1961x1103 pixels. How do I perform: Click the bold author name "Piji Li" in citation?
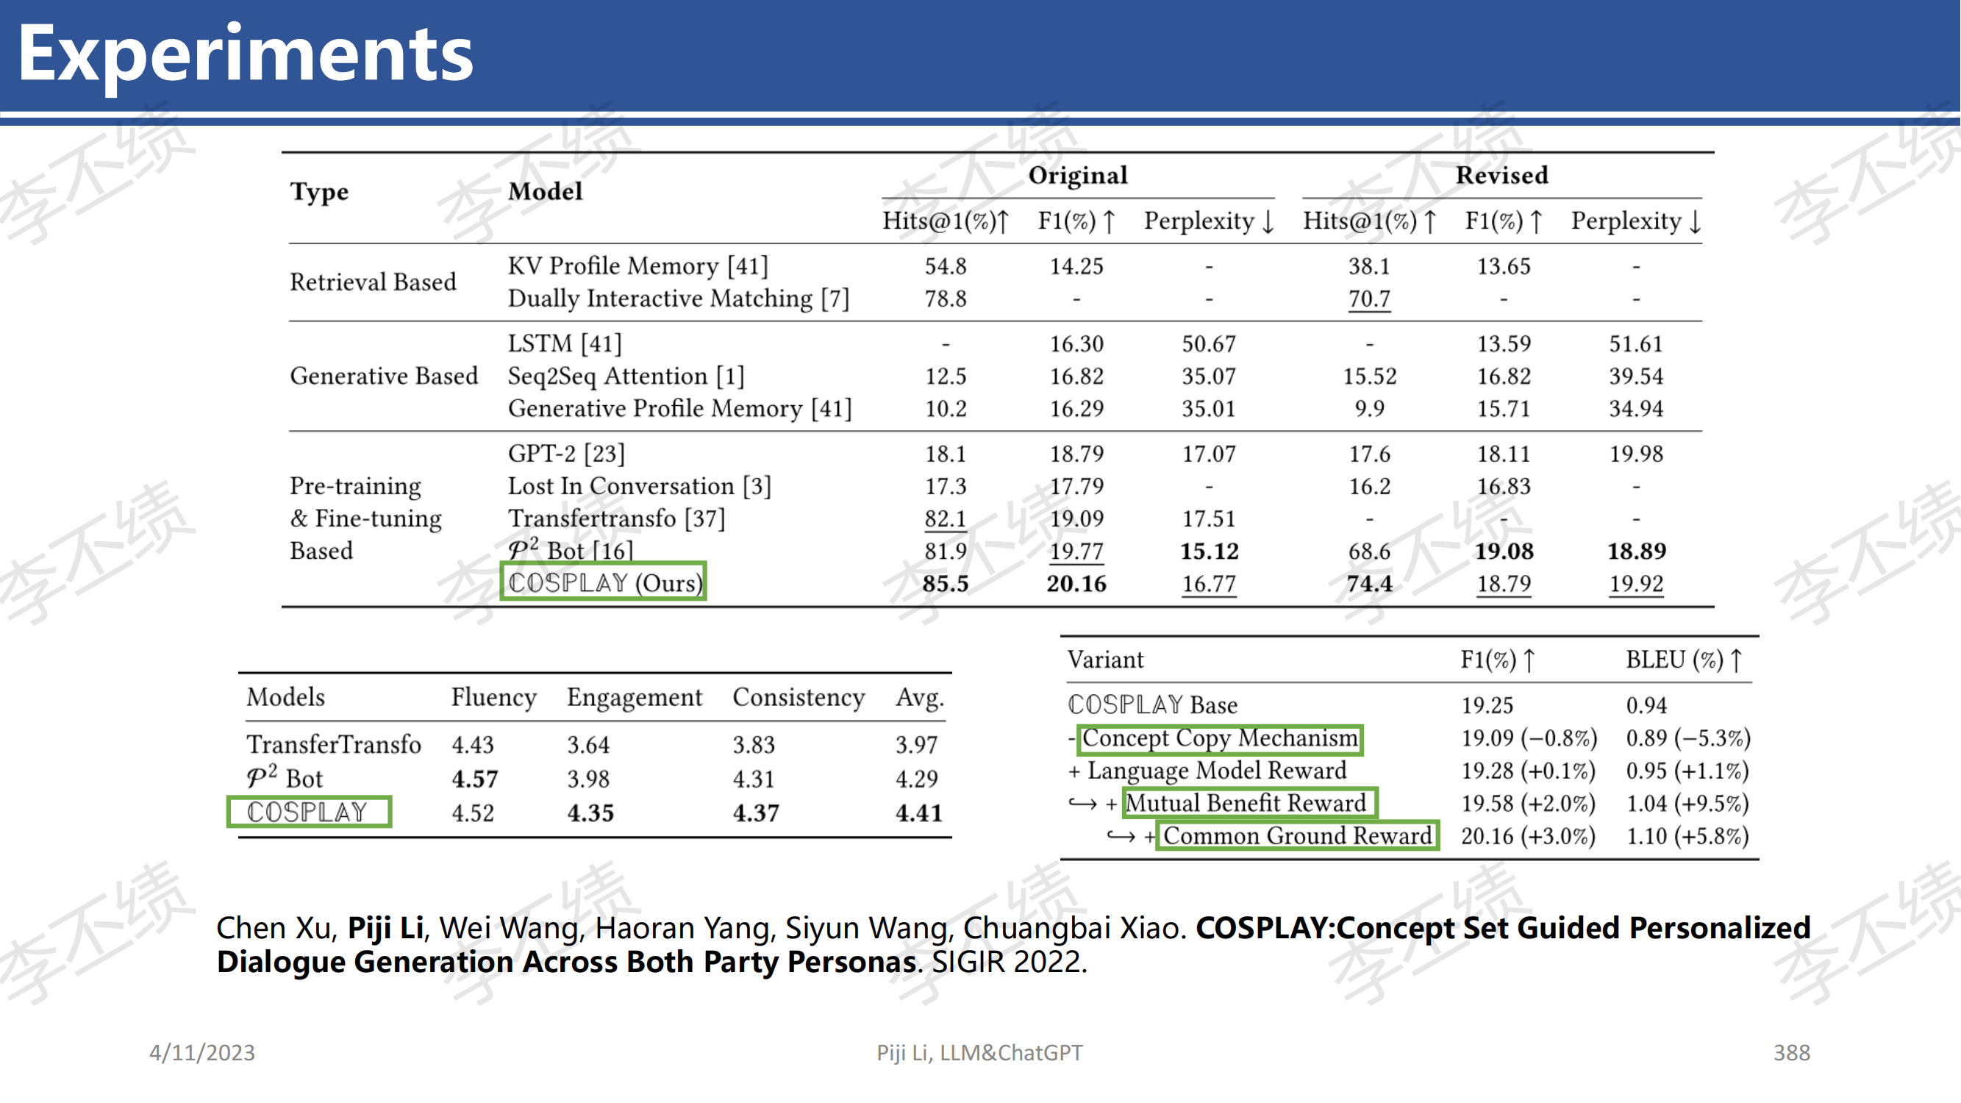[385, 928]
